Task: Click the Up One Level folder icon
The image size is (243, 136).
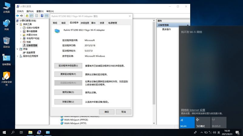Action: point(27,16)
